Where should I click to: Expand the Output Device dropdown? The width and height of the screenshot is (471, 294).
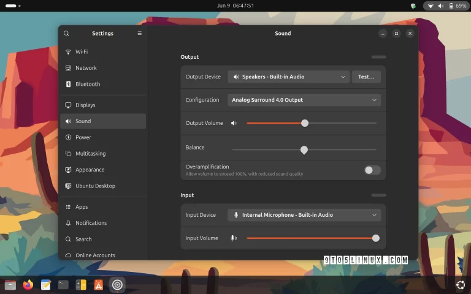(x=288, y=77)
